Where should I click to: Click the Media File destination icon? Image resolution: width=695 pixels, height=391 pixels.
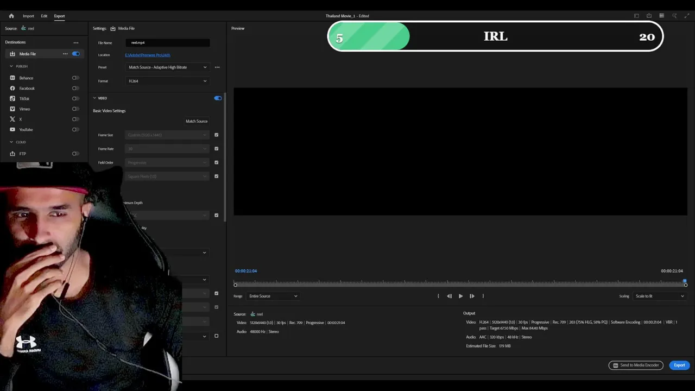[12, 54]
